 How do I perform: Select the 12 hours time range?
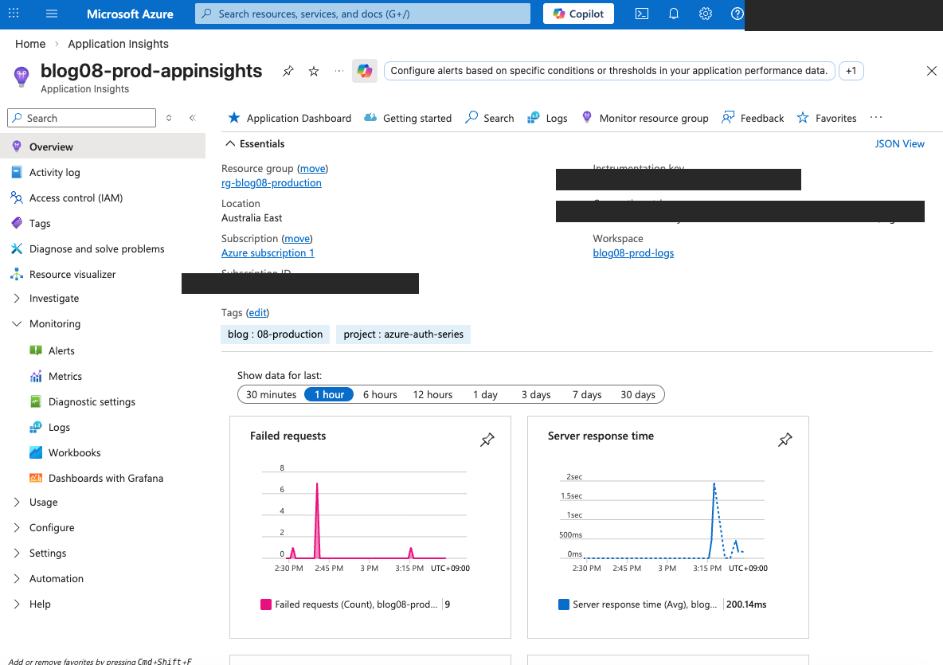432,394
